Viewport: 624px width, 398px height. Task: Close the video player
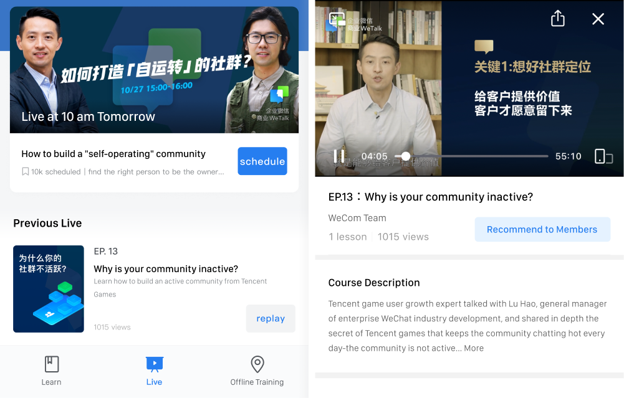click(598, 19)
